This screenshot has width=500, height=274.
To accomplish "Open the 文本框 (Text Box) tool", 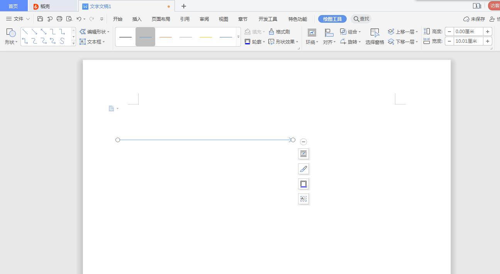I will pyautogui.click(x=92, y=42).
